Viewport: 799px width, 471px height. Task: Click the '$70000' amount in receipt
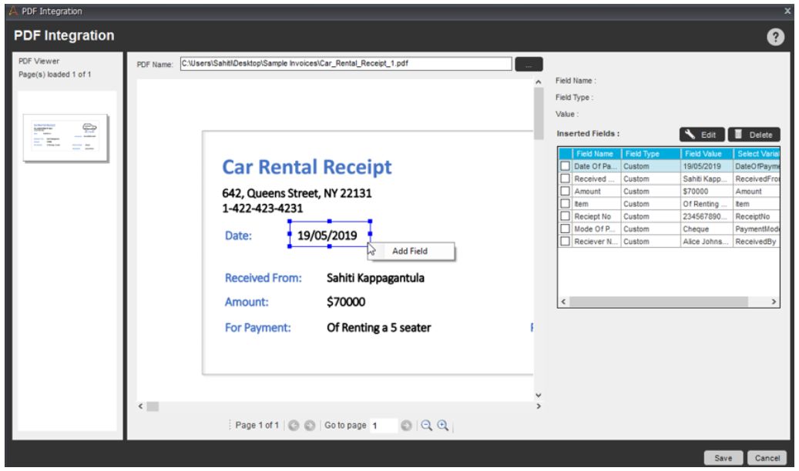(346, 302)
